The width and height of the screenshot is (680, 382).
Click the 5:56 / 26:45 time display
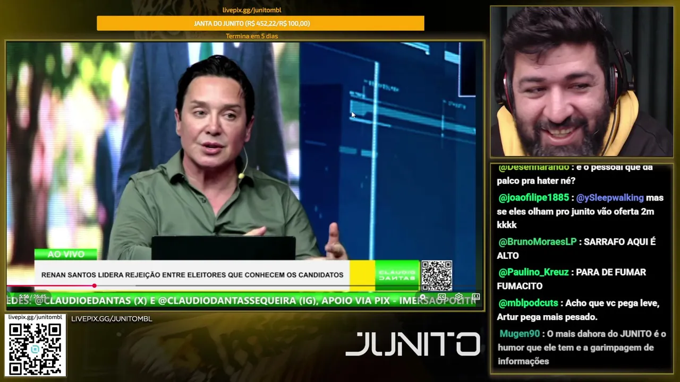pyautogui.click(x=32, y=297)
